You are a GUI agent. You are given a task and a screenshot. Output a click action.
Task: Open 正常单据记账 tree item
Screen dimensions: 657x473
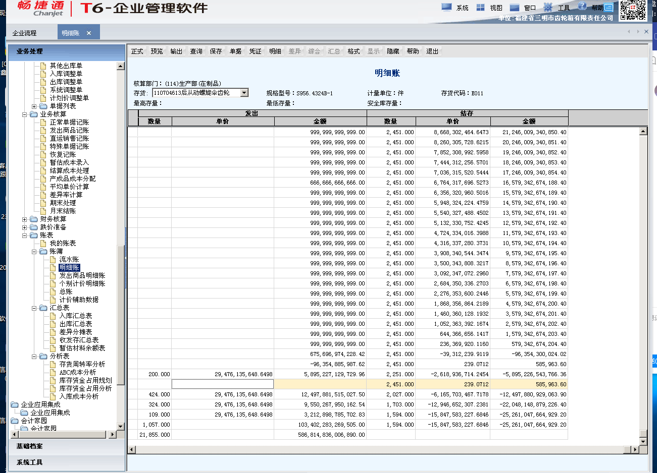(69, 122)
